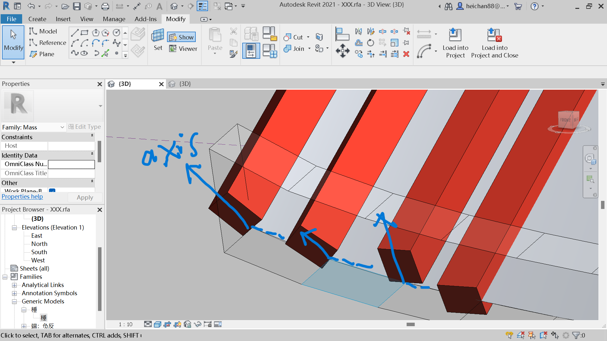Click the Reveal Hidden Elements glasses icon
The height and width of the screenshot is (341, 607).
(198, 324)
